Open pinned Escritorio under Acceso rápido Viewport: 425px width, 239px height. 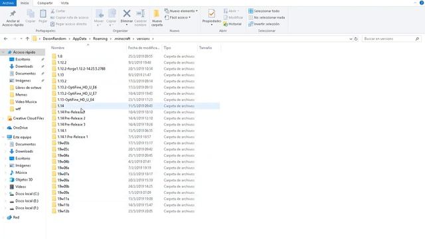[x=23, y=59]
